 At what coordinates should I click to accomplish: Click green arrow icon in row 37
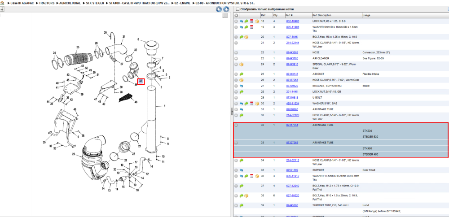coord(241,186)
